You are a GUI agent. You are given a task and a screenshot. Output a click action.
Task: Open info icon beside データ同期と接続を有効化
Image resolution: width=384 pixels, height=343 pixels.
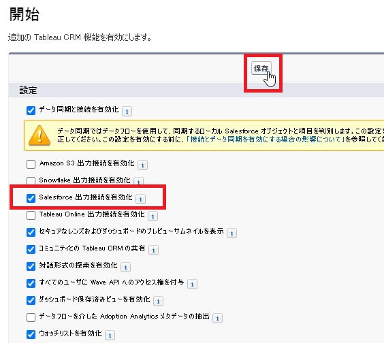127,112
